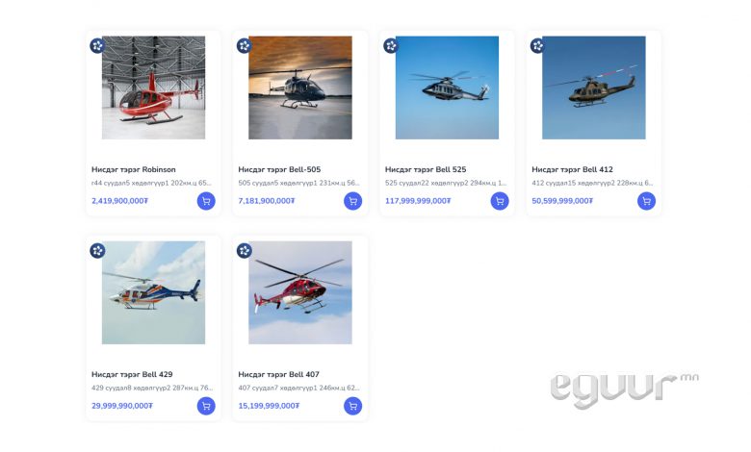Add Robinson helicopter to cart
The image size is (751, 452).
(206, 201)
